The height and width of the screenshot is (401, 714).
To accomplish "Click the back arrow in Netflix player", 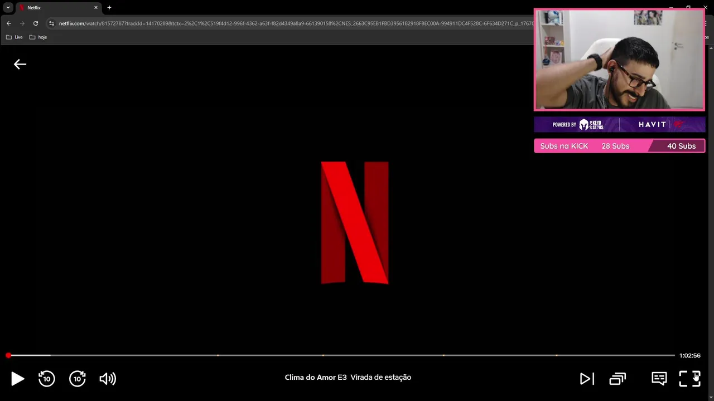I will (20, 65).
